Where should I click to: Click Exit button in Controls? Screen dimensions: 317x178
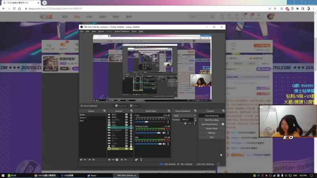[x=212, y=137]
